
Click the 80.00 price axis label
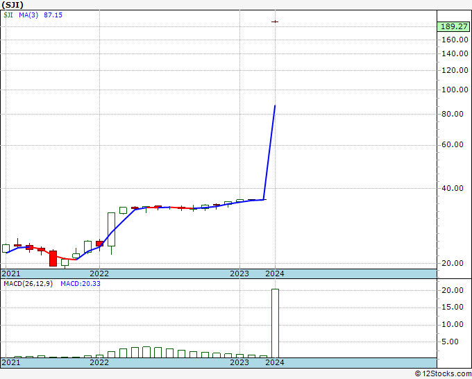coord(453,114)
